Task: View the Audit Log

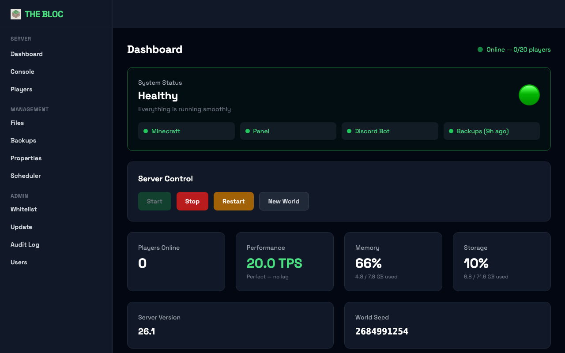Action: 25,244
